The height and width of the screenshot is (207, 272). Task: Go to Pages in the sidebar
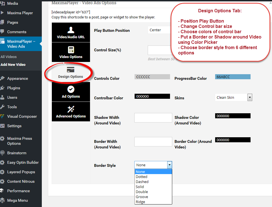[x=13, y=22]
